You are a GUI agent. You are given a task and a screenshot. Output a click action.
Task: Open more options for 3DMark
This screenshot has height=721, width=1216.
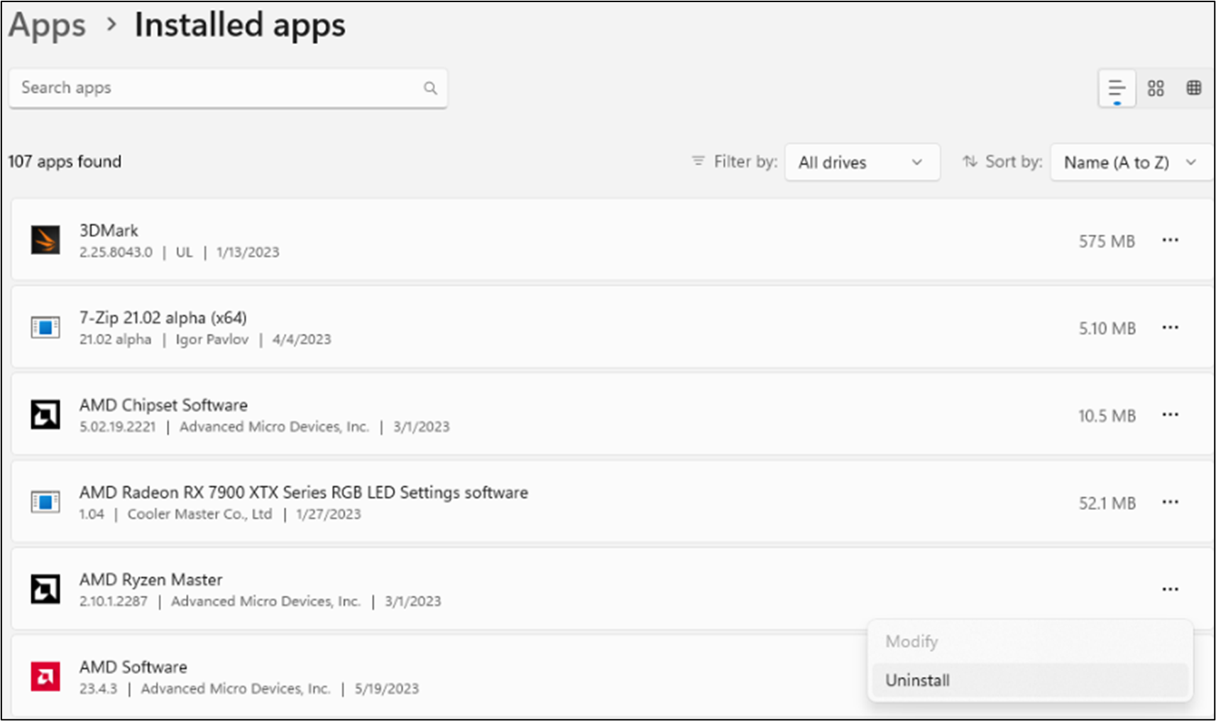[x=1170, y=240]
